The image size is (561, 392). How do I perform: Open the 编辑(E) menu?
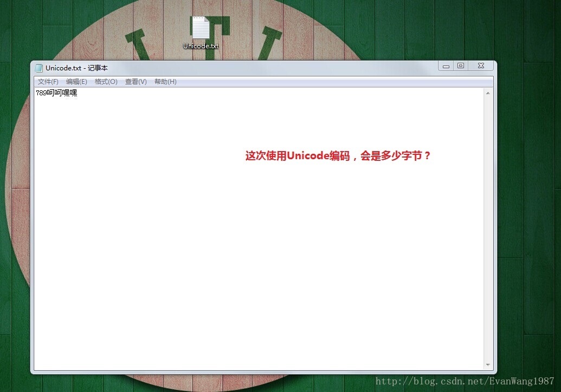tap(77, 81)
